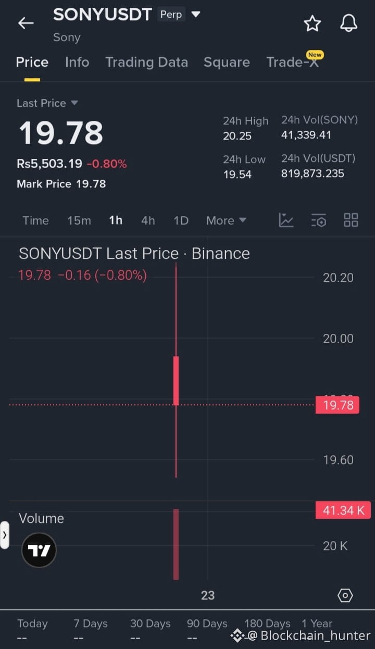Open SONYUSDT pair selector dropdown arrow
Image resolution: width=375 pixels, height=649 pixels.
pyautogui.click(x=196, y=14)
